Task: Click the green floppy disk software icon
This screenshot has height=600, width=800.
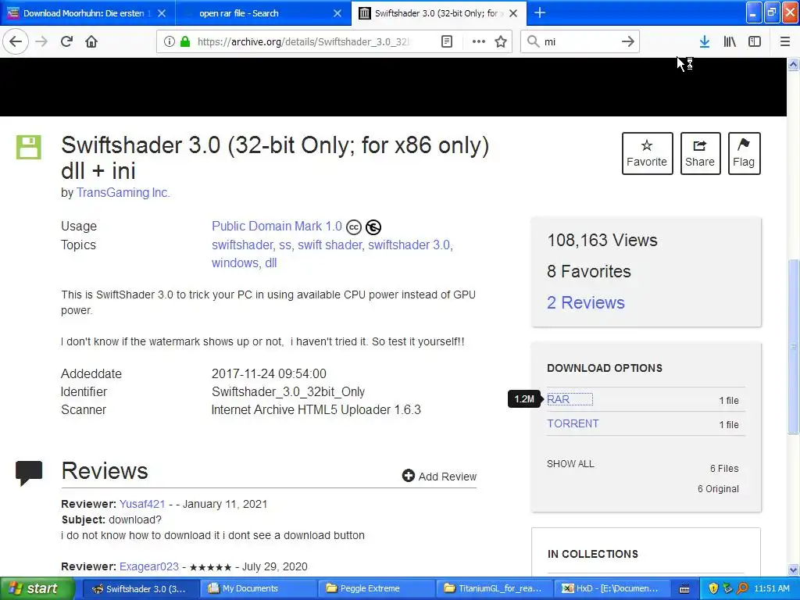Action: [x=29, y=148]
